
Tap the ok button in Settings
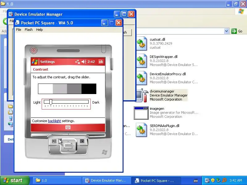[101, 62]
